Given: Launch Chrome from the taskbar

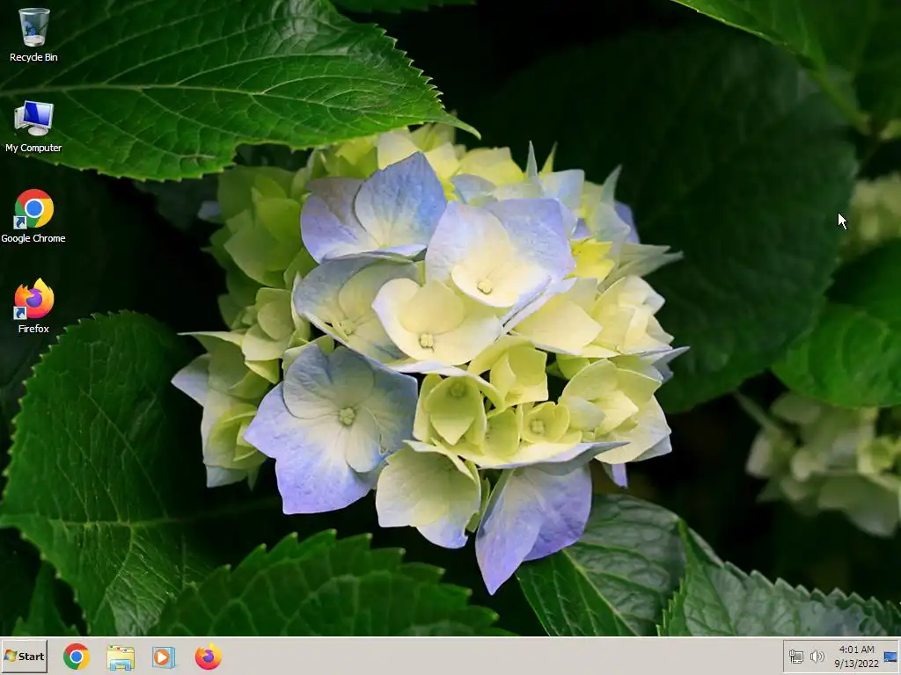Looking at the screenshot, I should [x=77, y=657].
